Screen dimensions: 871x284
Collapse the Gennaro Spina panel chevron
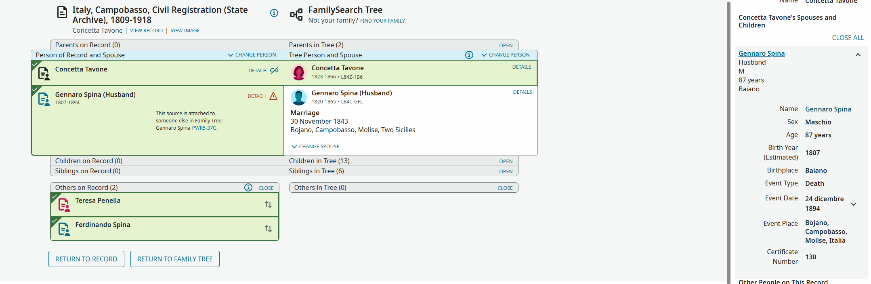pyautogui.click(x=858, y=55)
